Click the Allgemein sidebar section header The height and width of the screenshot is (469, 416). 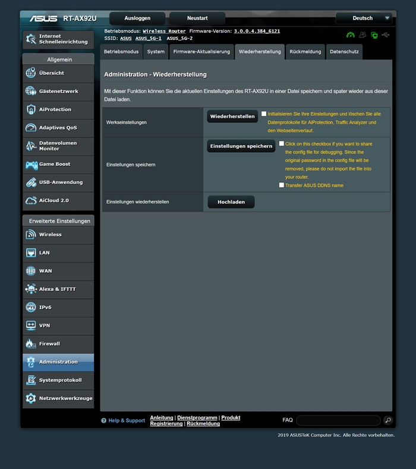(58, 59)
